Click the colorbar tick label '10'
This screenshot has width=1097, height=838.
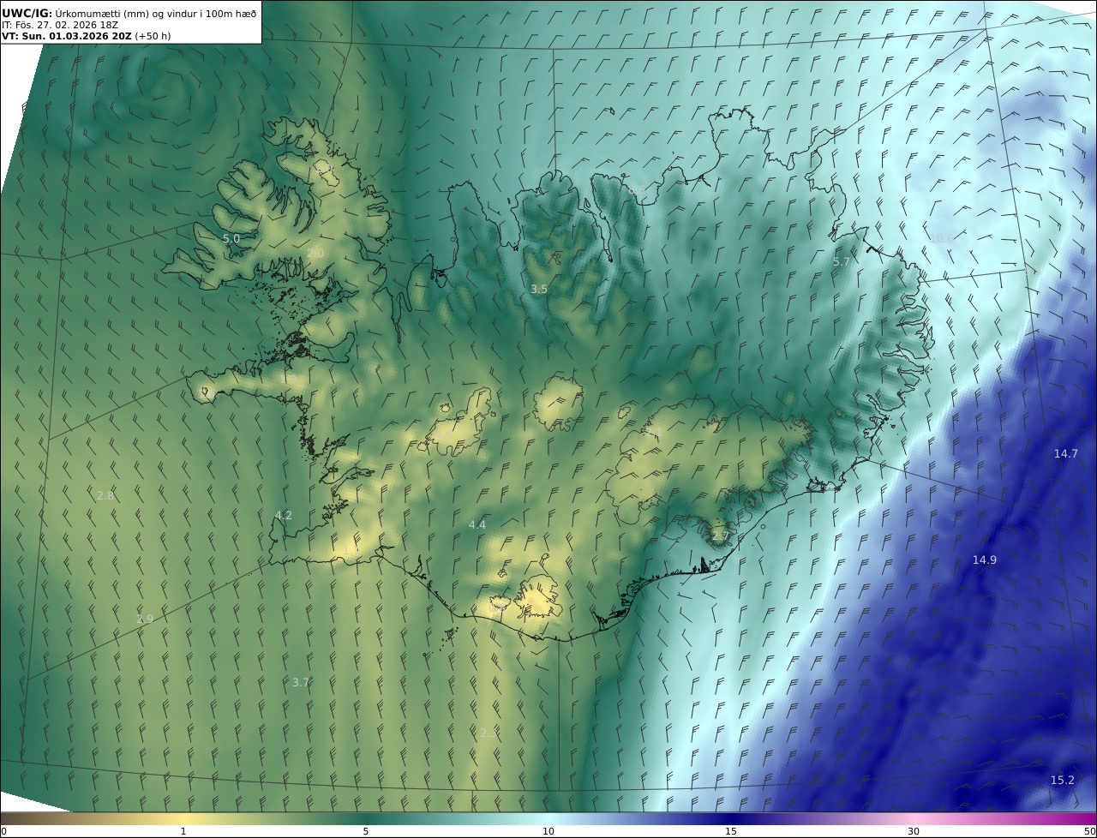point(548,831)
